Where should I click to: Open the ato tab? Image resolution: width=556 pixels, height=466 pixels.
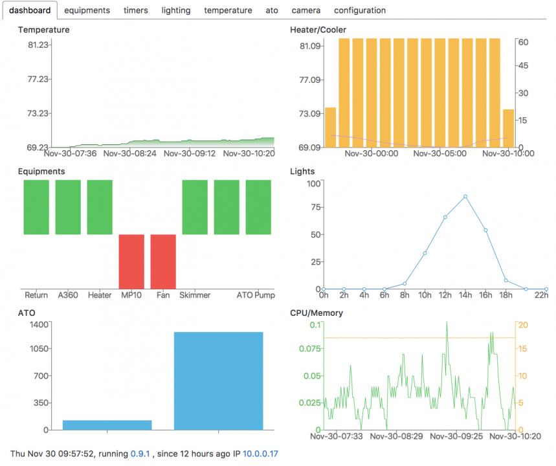pos(272,10)
